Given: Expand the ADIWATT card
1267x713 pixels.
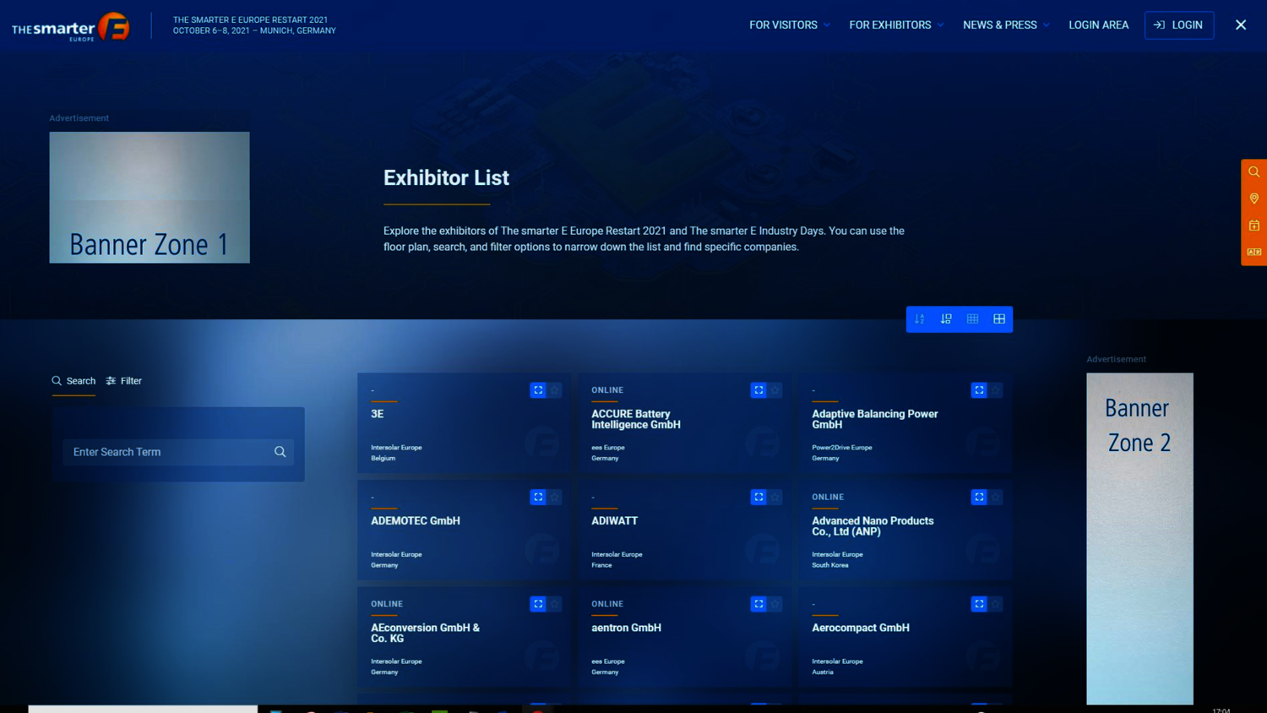Looking at the screenshot, I should pos(759,497).
